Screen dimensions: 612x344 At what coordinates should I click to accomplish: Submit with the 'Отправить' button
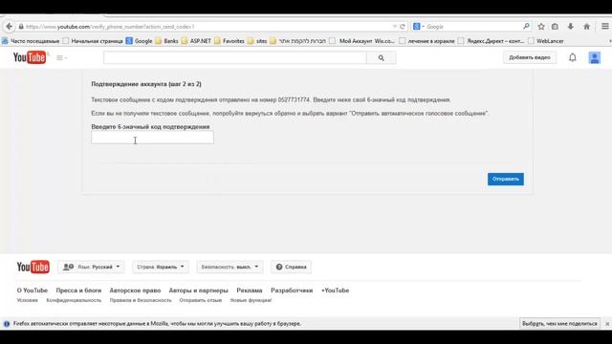tap(506, 179)
